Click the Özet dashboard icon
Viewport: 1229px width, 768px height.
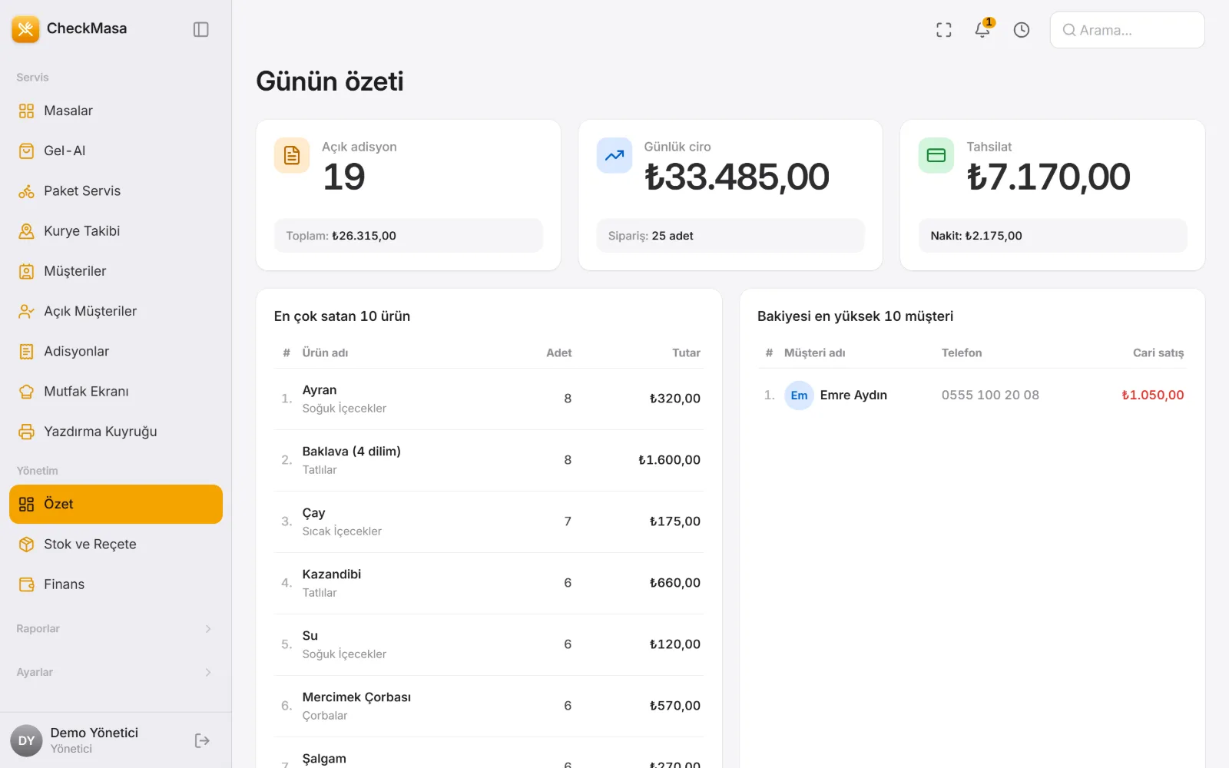pos(26,504)
